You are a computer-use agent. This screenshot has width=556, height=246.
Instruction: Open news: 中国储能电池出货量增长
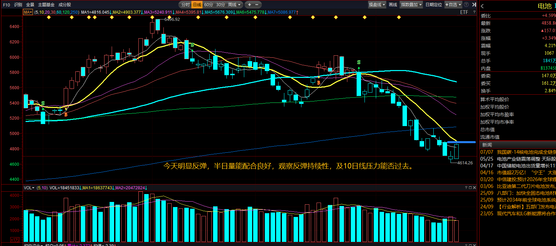[x=527, y=166]
